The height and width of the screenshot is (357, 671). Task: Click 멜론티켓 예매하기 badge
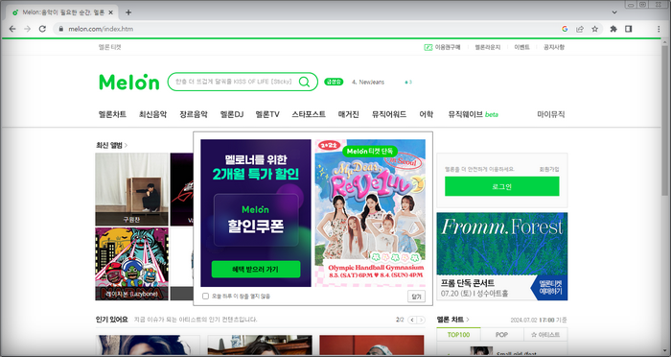[550, 288]
